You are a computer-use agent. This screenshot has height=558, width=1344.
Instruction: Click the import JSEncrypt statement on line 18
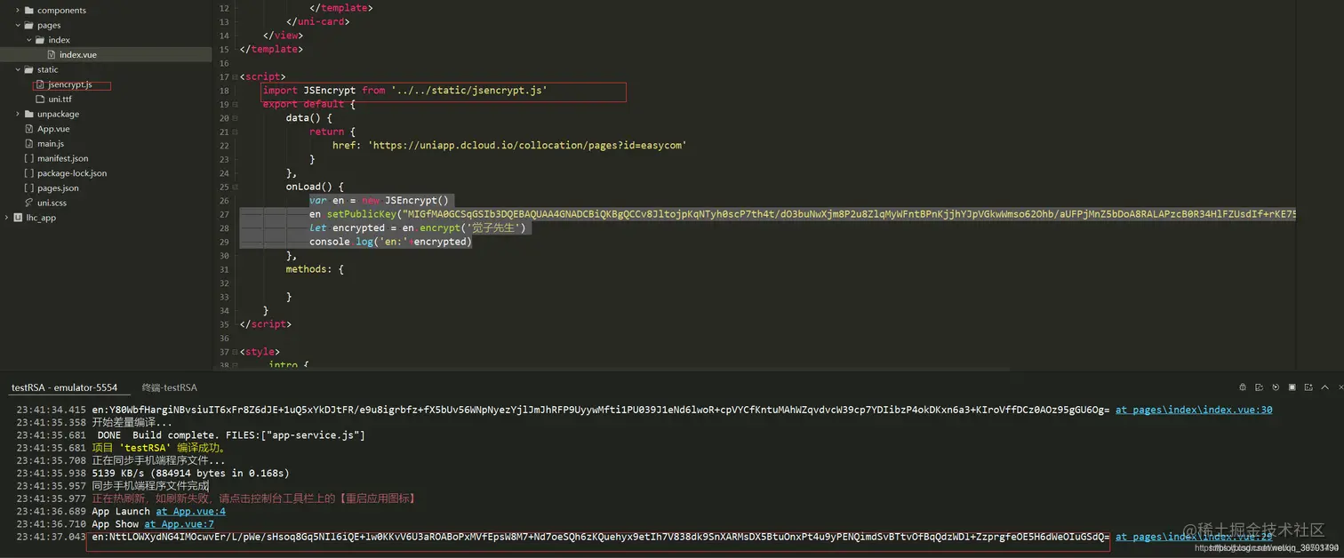click(x=405, y=90)
